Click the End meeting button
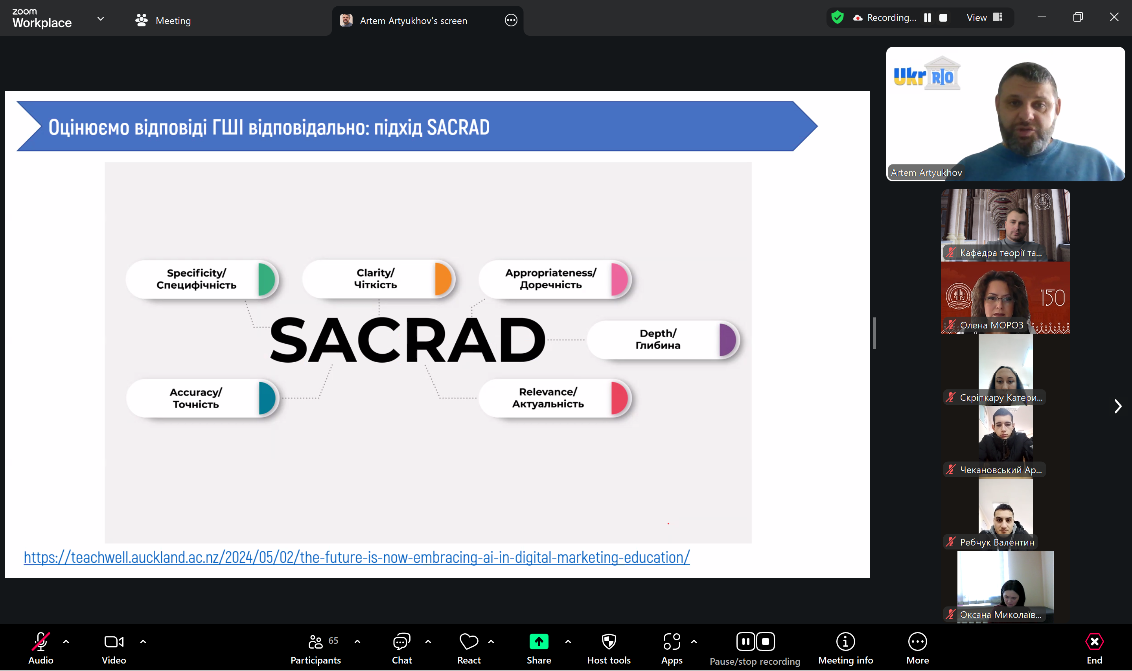 [1094, 649]
